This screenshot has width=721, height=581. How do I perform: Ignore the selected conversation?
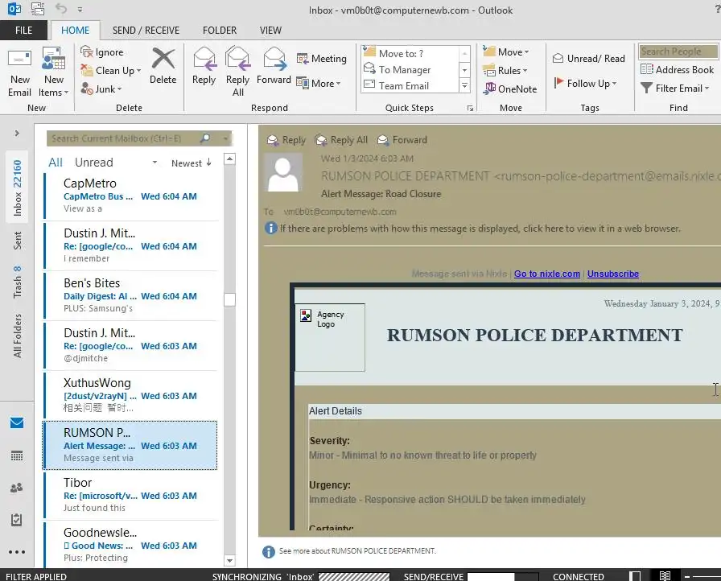(x=102, y=52)
